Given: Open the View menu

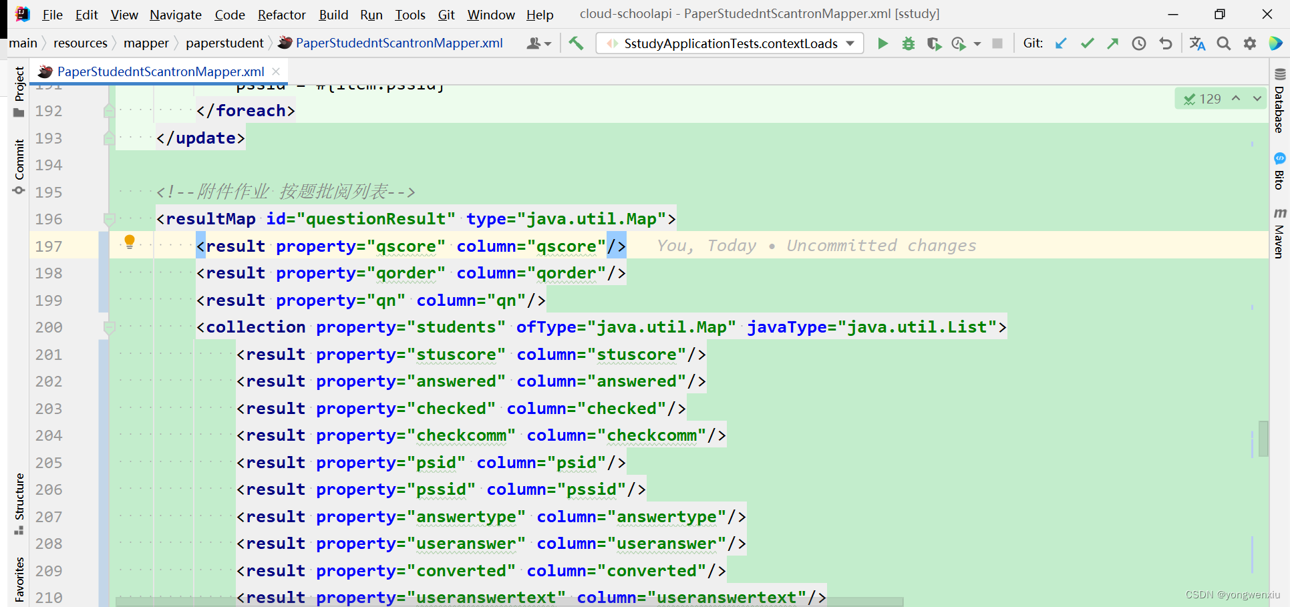Looking at the screenshot, I should (124, 15).
